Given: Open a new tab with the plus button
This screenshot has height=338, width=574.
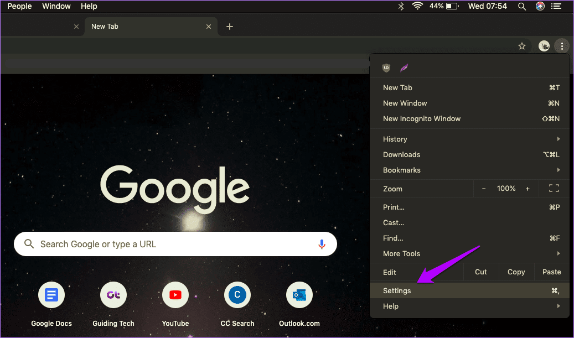Looking at the screenshot, I should click(230, 27).
